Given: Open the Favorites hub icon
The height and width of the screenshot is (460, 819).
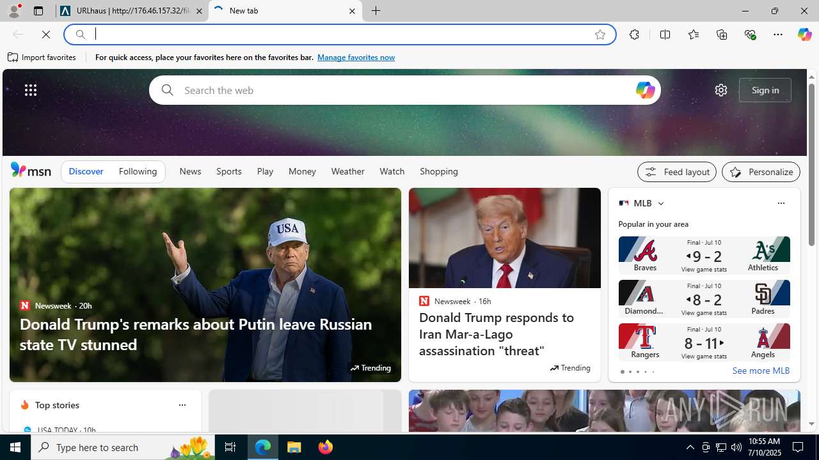Looking at the screenshot, I should click(x=694, y=34).
